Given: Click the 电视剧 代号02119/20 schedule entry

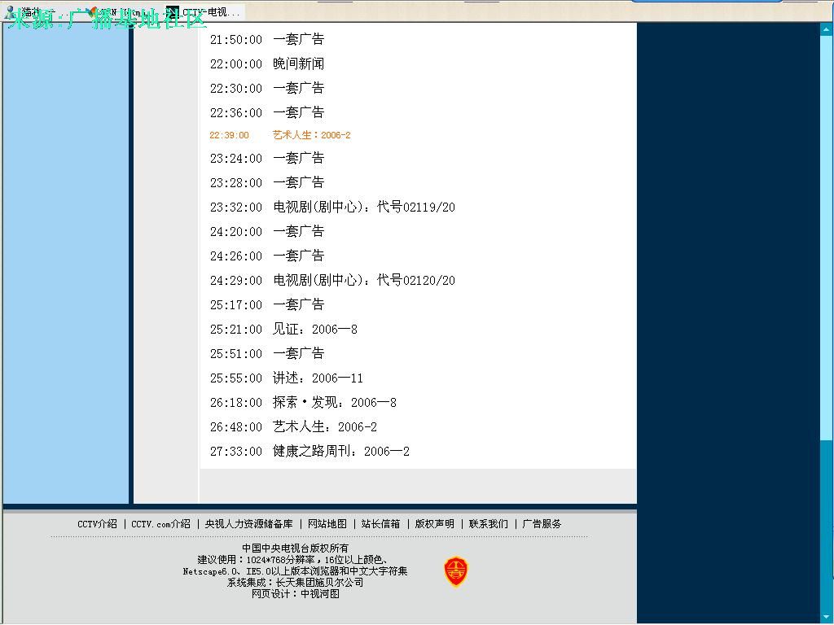Looking at the screenshot, I should (x=363, y=208).
